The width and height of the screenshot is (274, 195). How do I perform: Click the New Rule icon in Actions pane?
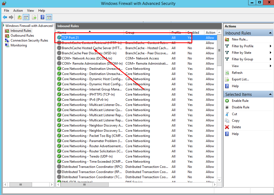point(227,39)
